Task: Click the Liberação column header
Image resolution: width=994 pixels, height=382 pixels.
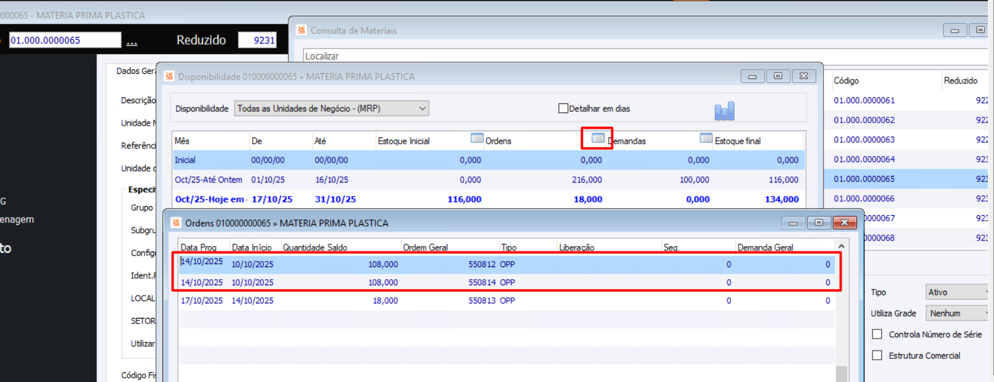Action: click(577, 247)
